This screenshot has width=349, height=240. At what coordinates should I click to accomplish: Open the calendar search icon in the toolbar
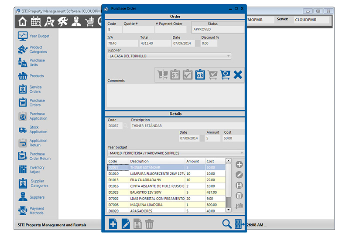click(36, 21)
